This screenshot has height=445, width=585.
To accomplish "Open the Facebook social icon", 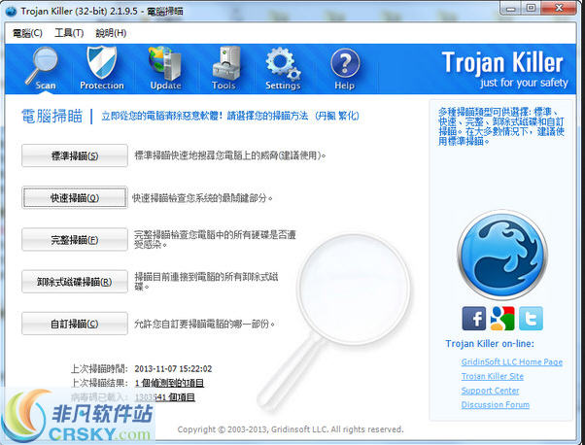I will 474,319.
